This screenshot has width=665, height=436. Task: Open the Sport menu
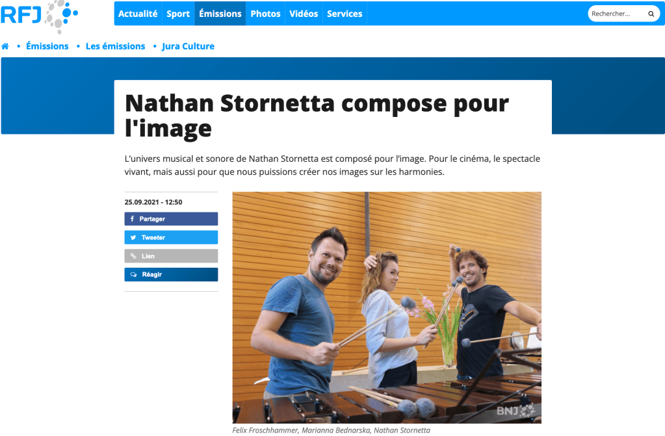[x=178, y=14]
